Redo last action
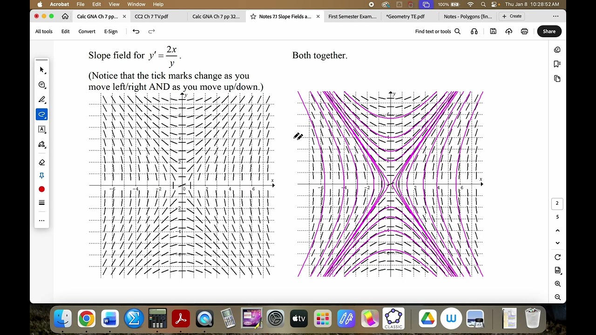 coord(151,31)
